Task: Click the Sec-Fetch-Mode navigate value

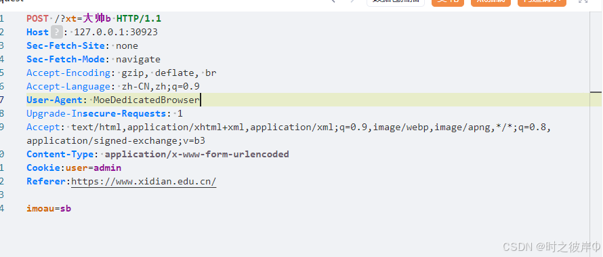Action: (138, 60)
